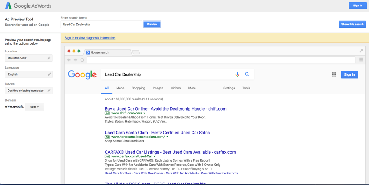369x185 pixels.
Task: Click Sign in to view diagnosis information
Action: tap(90, 38)
